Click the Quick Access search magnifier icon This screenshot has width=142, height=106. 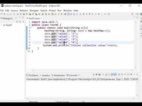pyautogui.click(x=133, y=14)
